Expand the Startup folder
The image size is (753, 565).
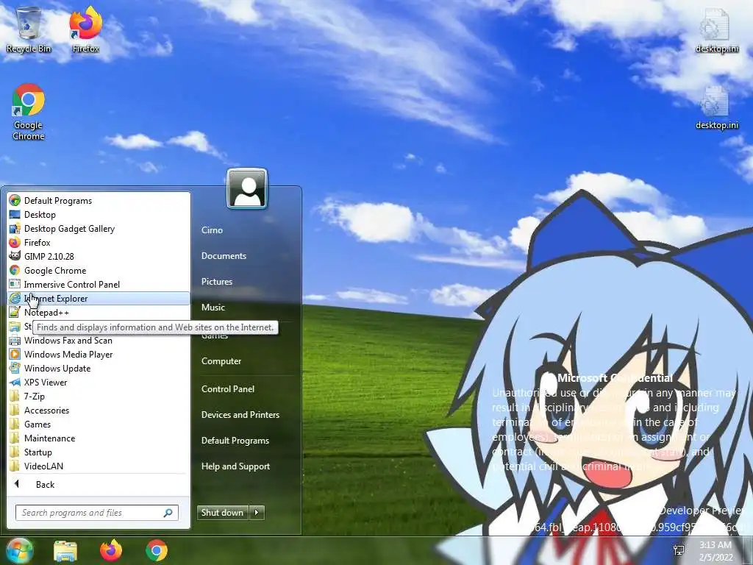click(99, 452)
